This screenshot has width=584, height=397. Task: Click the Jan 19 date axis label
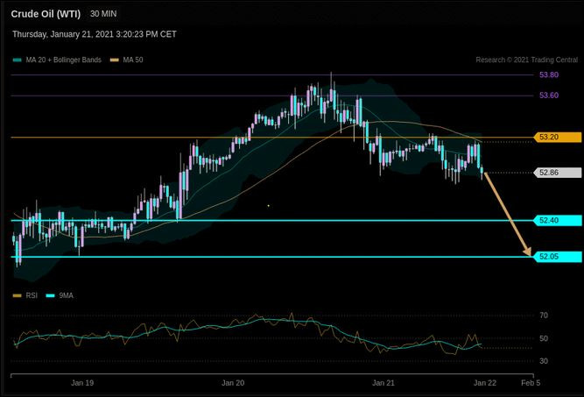82,383
